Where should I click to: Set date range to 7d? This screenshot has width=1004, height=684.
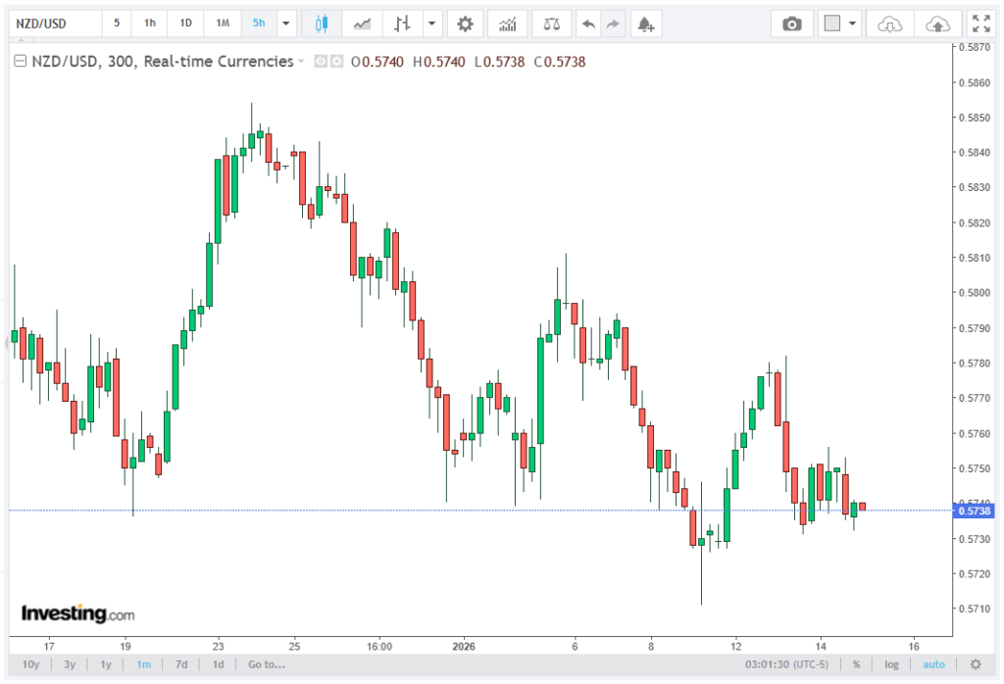pos(181,664)
